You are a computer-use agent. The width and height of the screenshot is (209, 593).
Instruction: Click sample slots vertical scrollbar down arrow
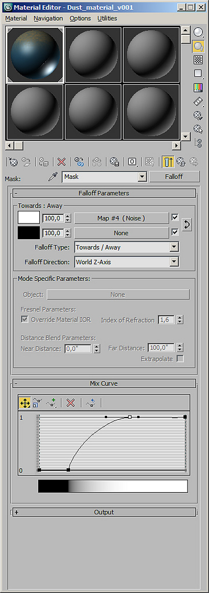[185, 136]
